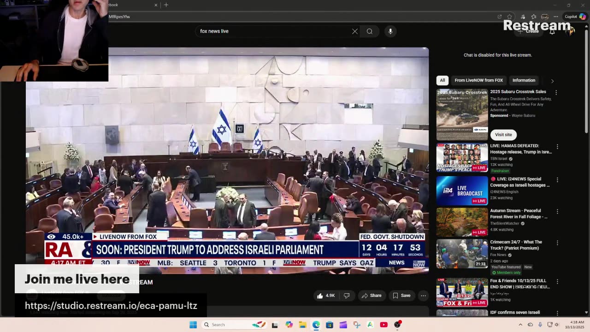Open i24 Live Broadcast thumbnail
The width and height of the screenshot is (590, 332).
pos(462,190)
